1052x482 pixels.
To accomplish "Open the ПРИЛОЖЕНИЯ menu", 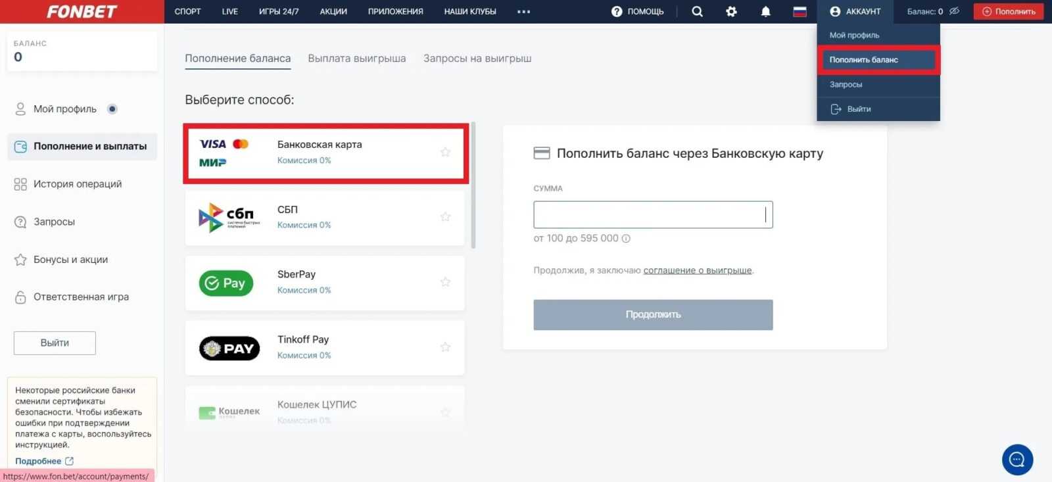I will tap(396, 11).
